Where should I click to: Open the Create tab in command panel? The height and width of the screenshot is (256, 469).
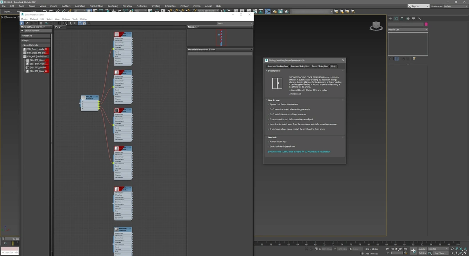(390, 18)
